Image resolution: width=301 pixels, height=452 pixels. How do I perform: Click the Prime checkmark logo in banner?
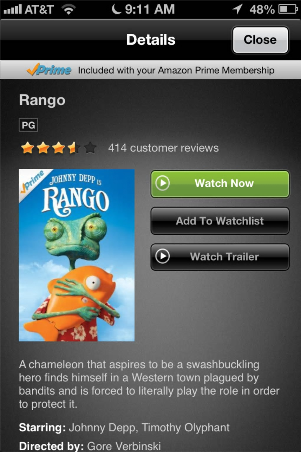pos(49,70)
